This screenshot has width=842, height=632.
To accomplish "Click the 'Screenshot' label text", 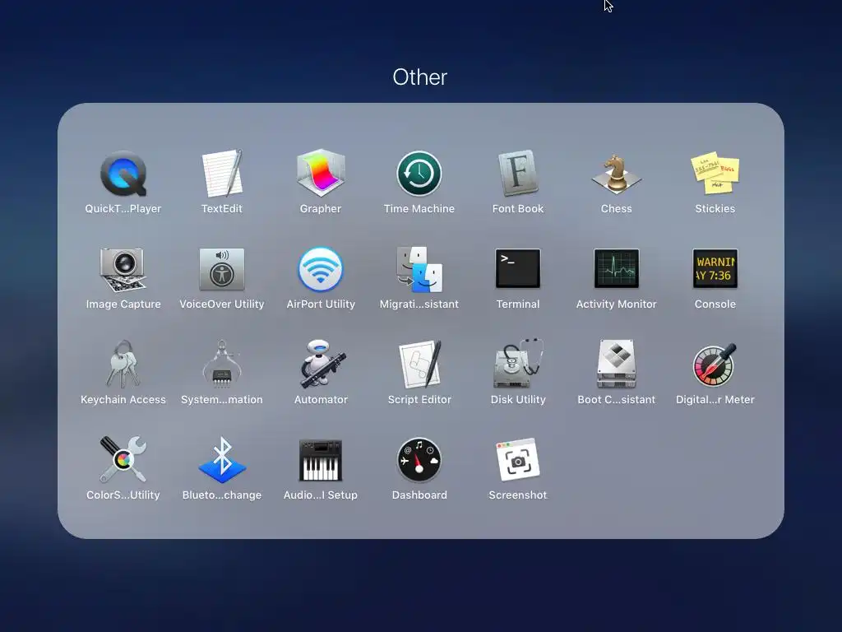I will point(518,495).
